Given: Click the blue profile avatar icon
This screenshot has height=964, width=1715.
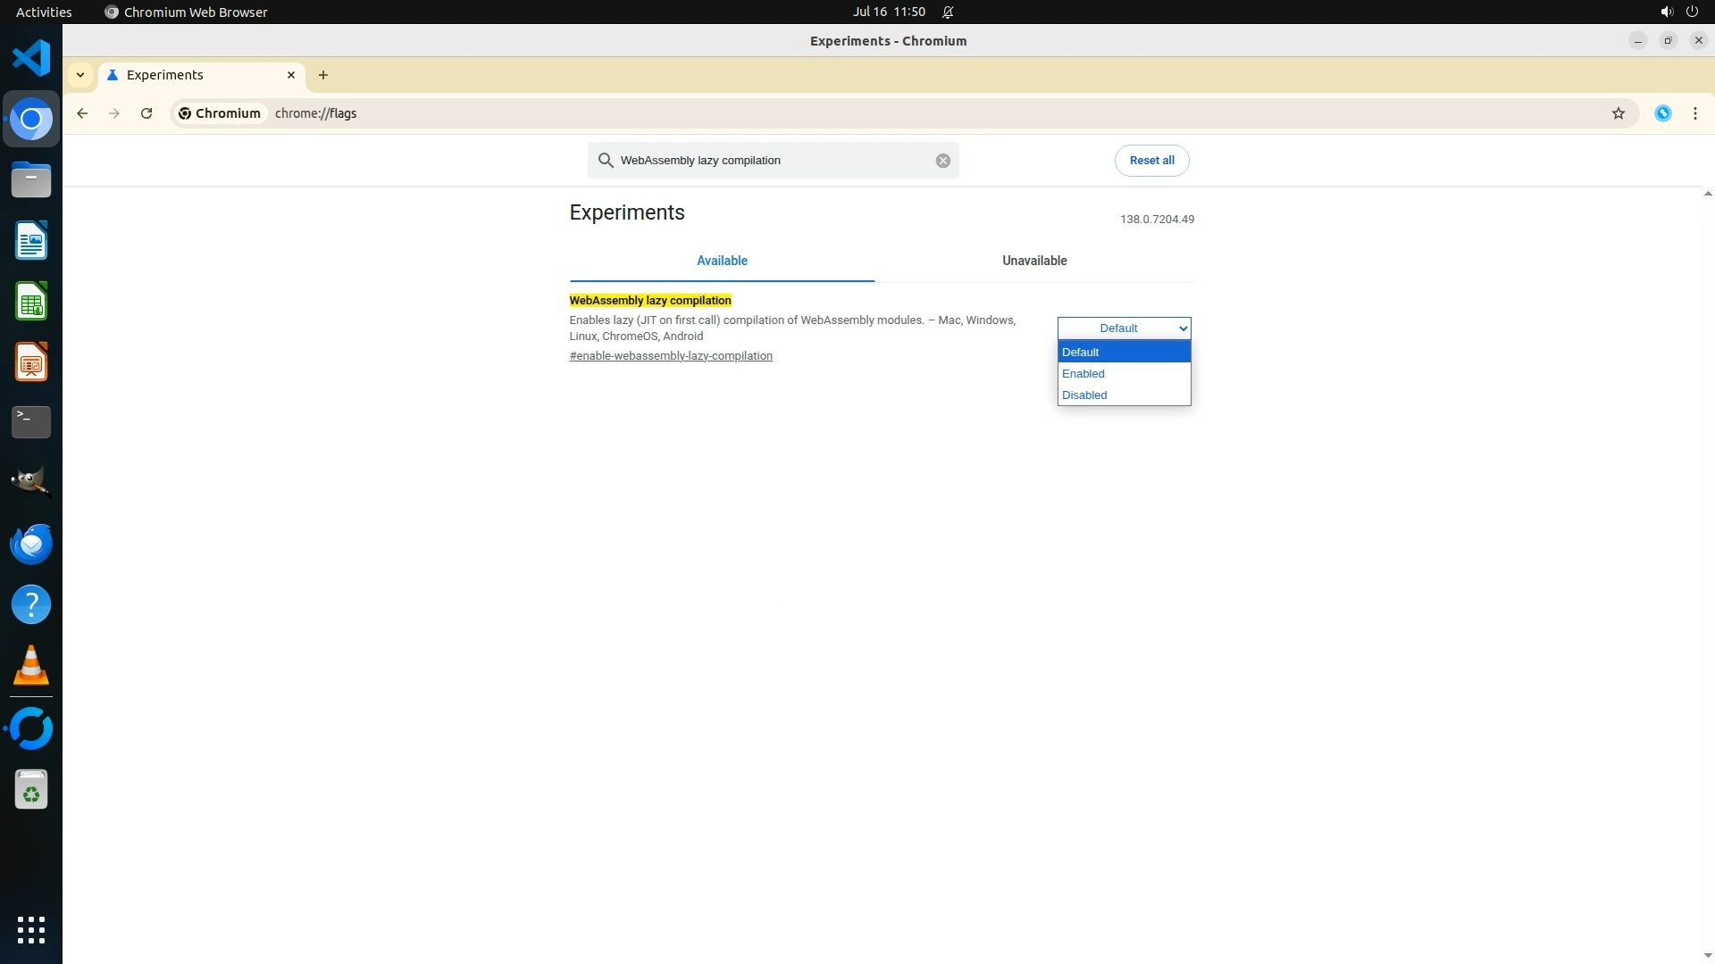Looking at the screenshot, I should (1662, 113).
